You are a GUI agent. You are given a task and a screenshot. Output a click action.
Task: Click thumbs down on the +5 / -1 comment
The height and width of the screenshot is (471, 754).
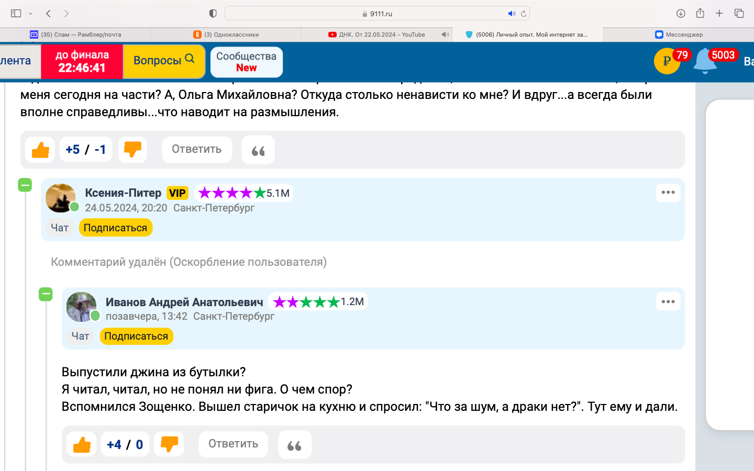coord(132,150)
